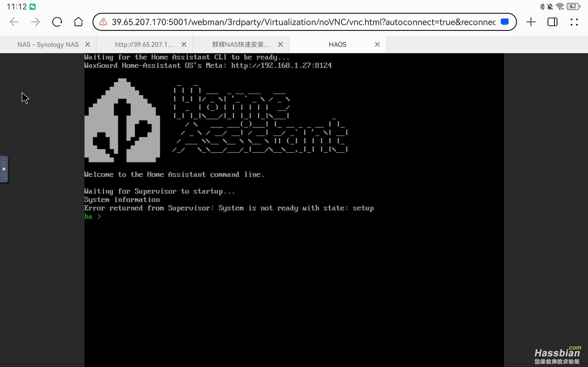Tap the muted notification bell icon
Image resolution: width=588 pixels, height=367 pixels.
click(550, 6)
